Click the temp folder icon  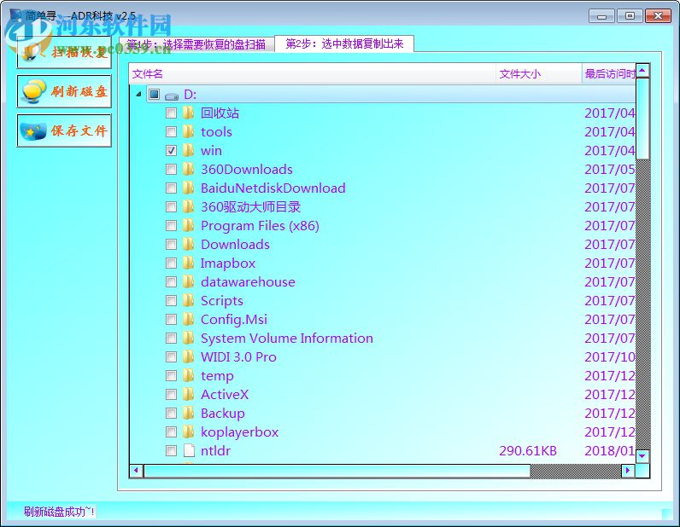tap(188, 376)
